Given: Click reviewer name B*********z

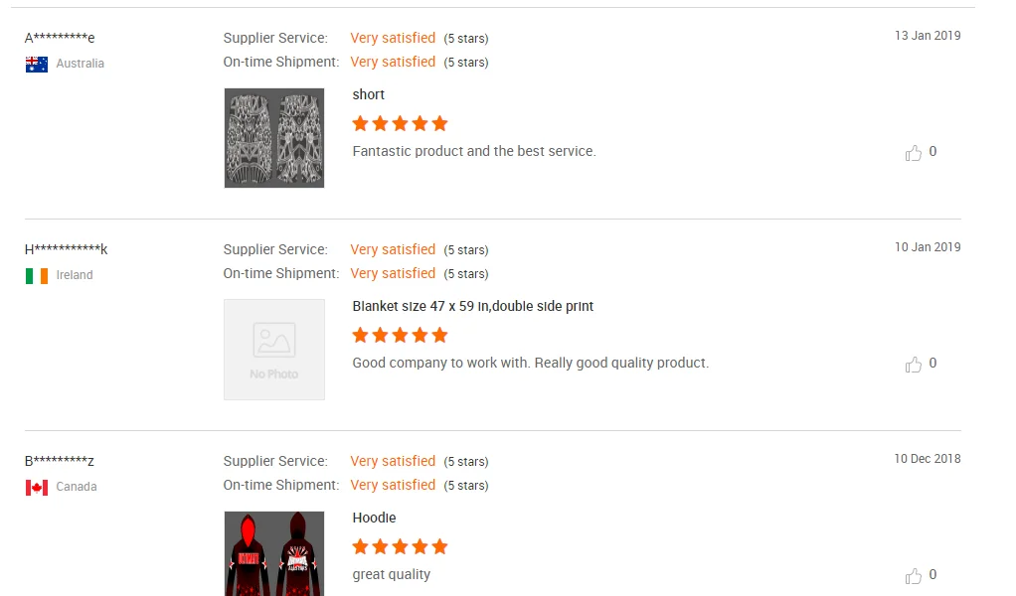Looking at the screenshot, I should pyautogui.click(x=60, y=461).
